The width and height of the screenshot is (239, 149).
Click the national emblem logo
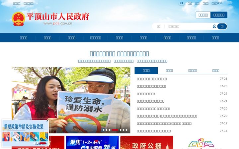coord(19,19)
